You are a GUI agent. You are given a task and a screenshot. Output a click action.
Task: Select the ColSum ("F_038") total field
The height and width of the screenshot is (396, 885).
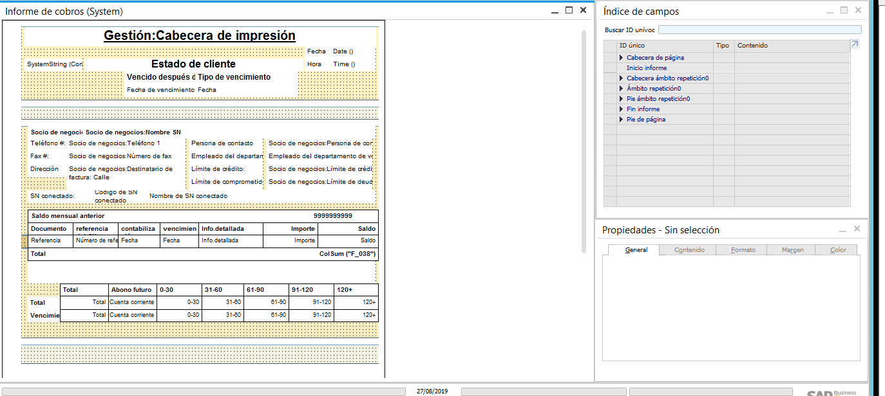[x=347, y=254]
